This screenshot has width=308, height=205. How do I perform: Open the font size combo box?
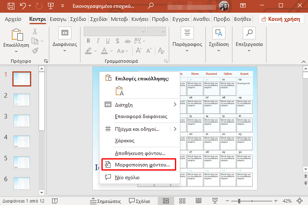[156, 32]
